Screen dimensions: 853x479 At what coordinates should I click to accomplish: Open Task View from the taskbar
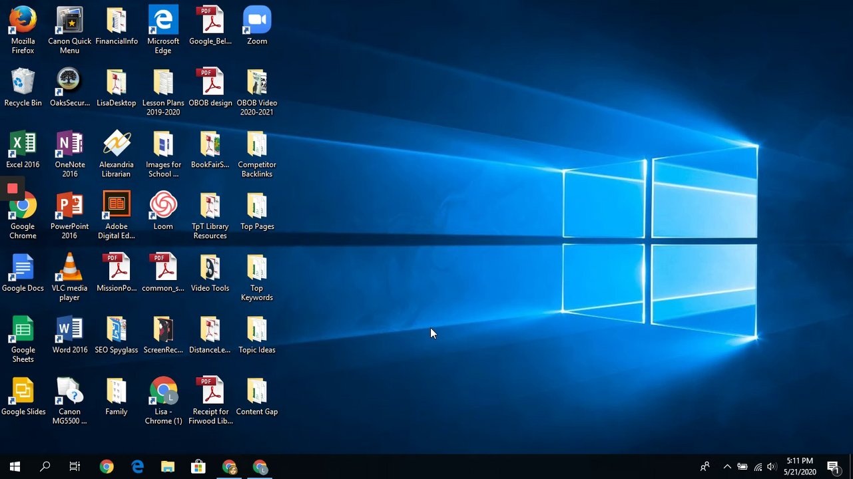[75, 466]
